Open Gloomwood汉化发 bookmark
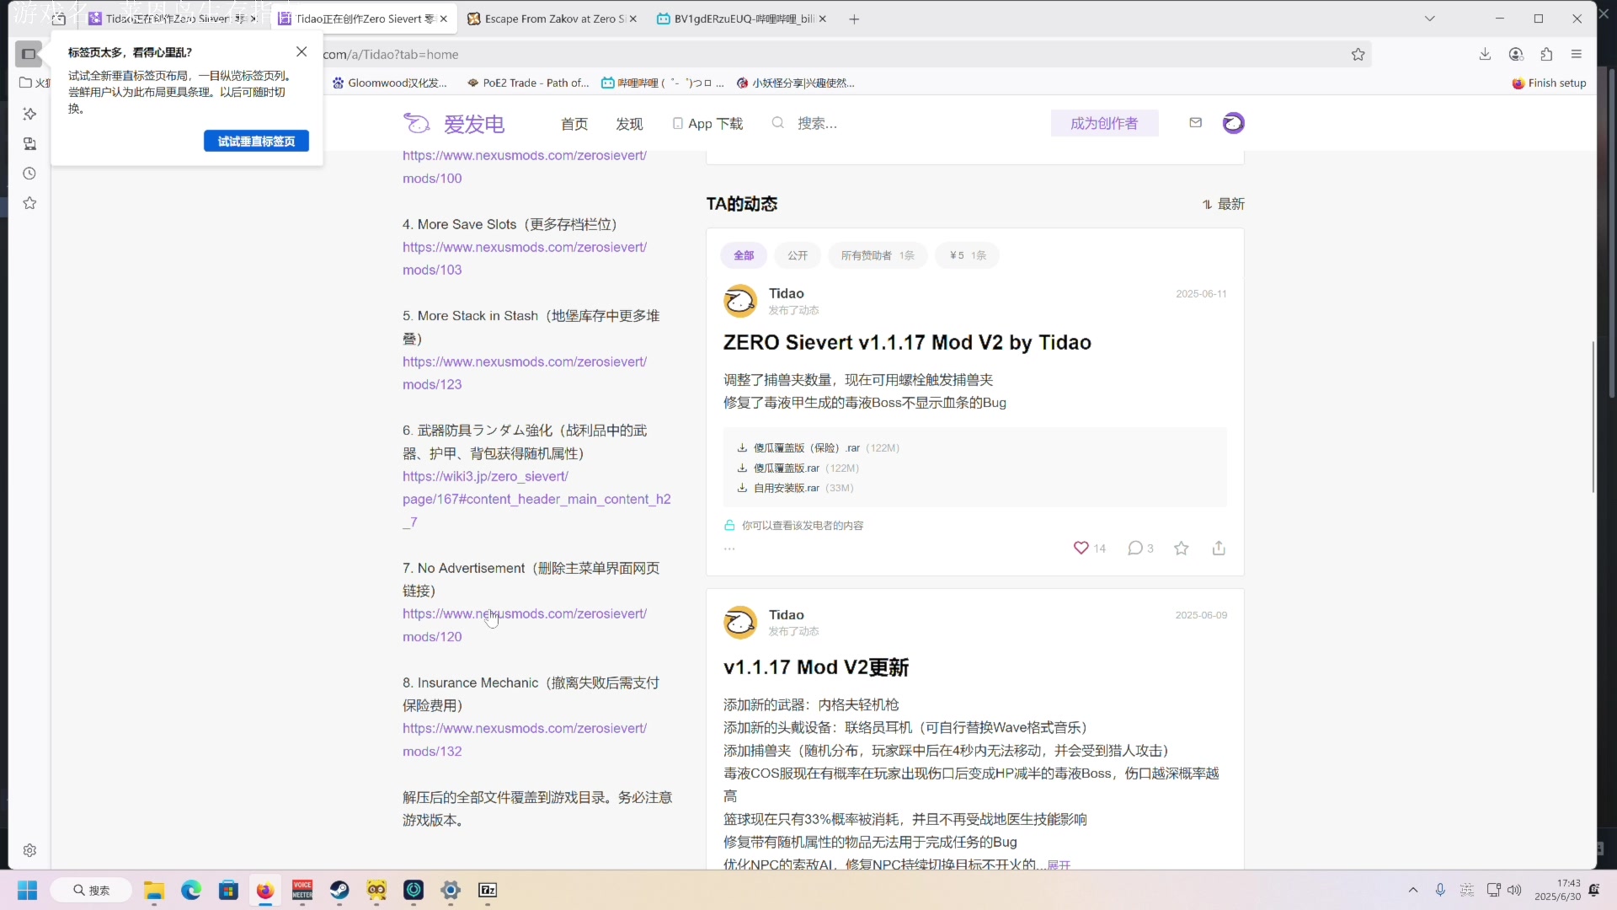Image resolution: width=1617 pixels, height=910 pixels. [x=389, y=83]
